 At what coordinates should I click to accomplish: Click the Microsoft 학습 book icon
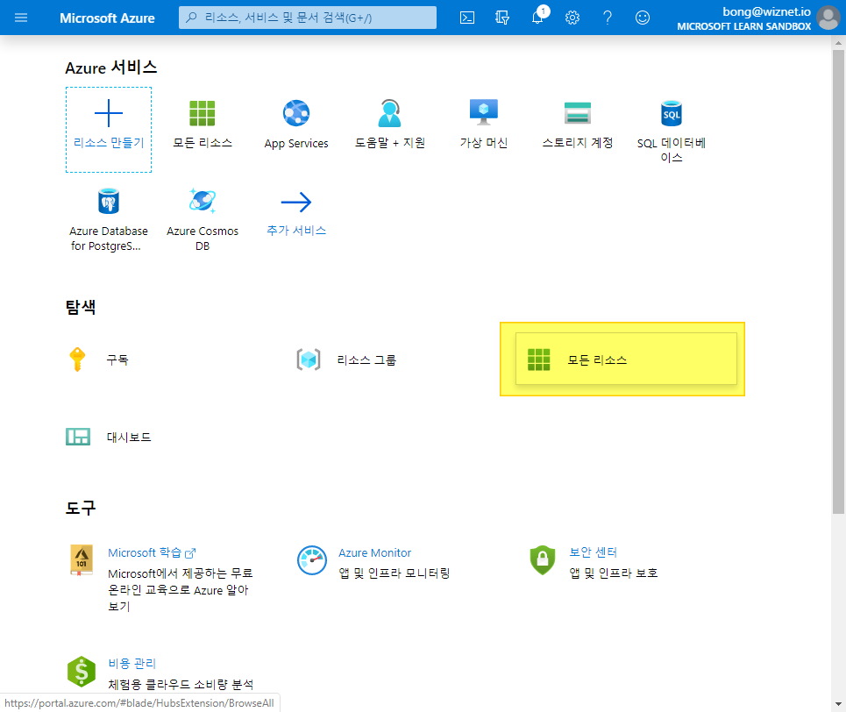[82, 559]
